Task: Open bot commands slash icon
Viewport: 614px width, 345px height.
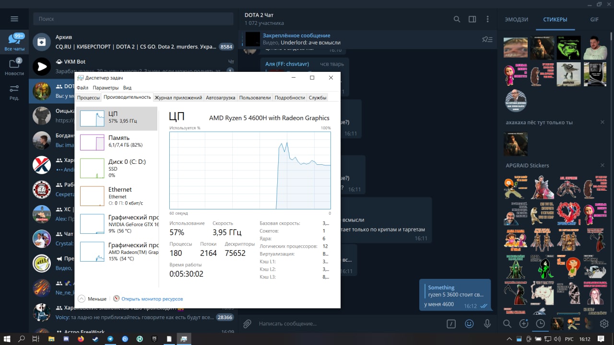Action: [x=451, y=324]
